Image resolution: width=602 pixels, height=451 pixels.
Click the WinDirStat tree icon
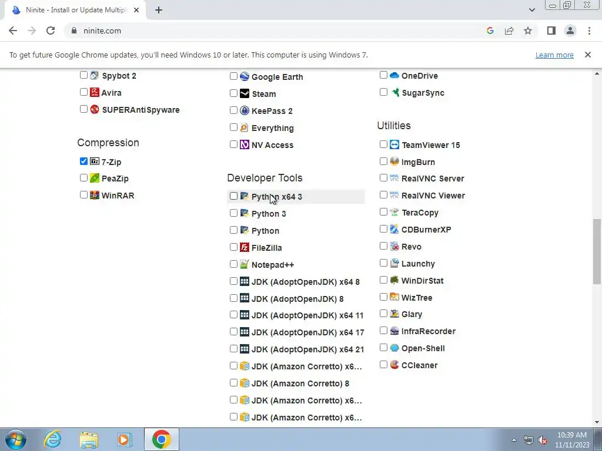394,280
